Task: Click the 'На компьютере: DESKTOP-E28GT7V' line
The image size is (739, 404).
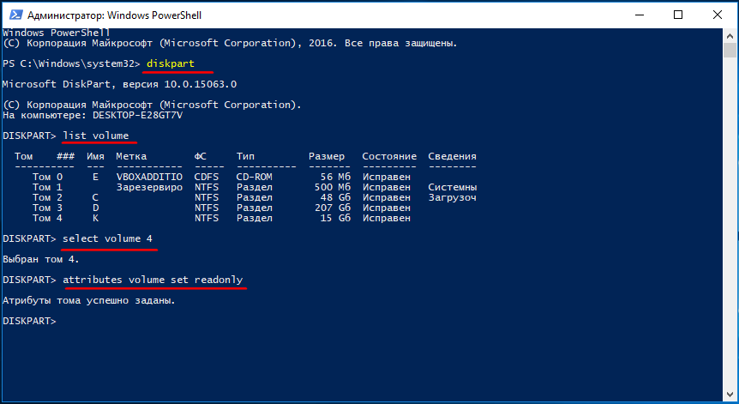Action: [93, 115]
